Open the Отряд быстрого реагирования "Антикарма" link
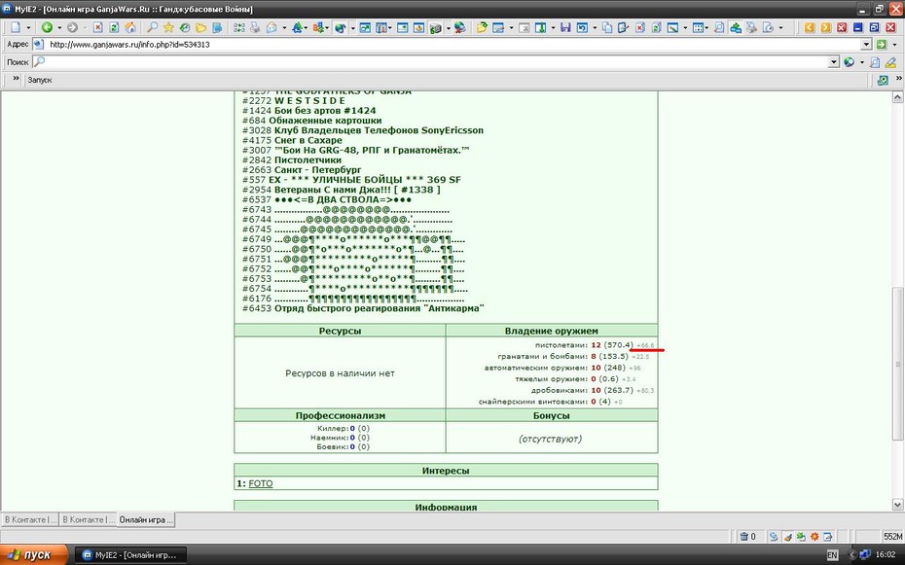This screenshot has height=565, width=905. click(x=379, y=308)
